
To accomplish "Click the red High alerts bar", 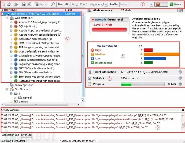I will click(x=148, y=50).
